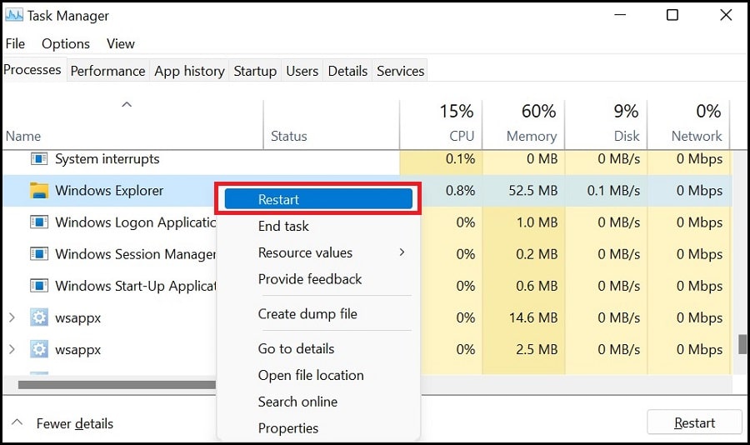Select the Windows Start-Up Application row
The height and width of the screenshot is (445, 750).
[x=135, y=286]
